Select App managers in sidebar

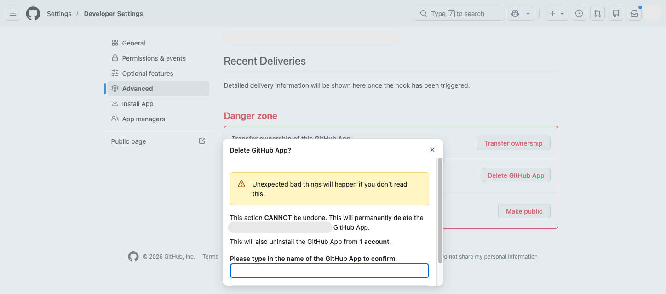158,119
